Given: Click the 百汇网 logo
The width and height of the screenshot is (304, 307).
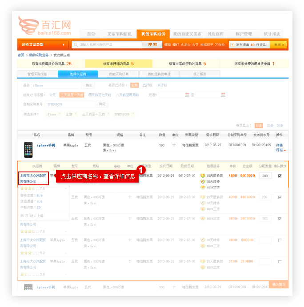Looking at the screenshot, I should pyautogui.click(x=44, y=26).
